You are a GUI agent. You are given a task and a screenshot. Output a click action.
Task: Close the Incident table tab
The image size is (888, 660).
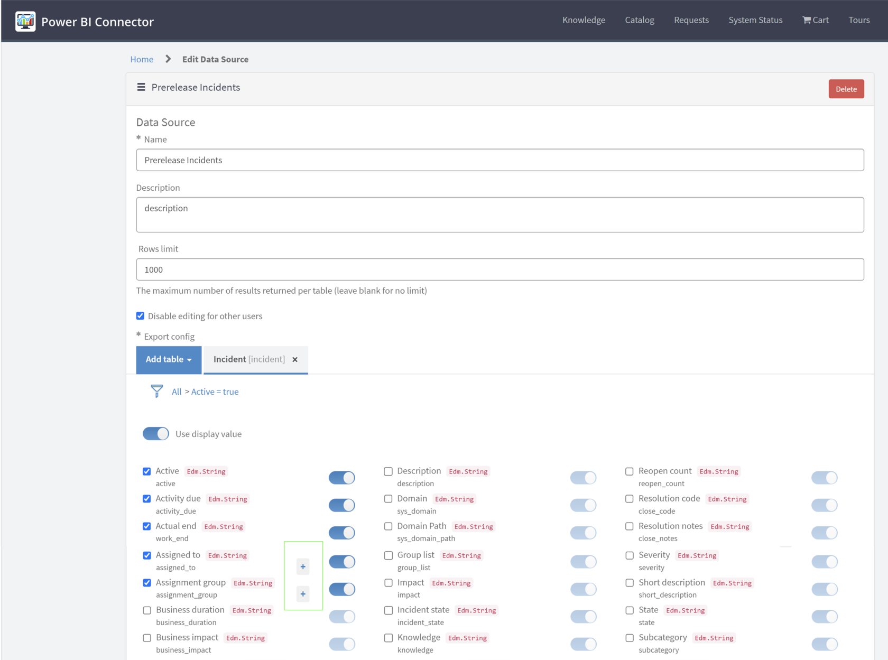tap(295, 359)
